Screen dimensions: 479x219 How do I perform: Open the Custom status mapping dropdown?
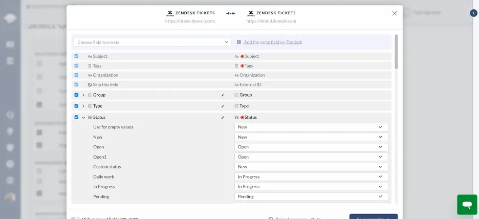311,167
